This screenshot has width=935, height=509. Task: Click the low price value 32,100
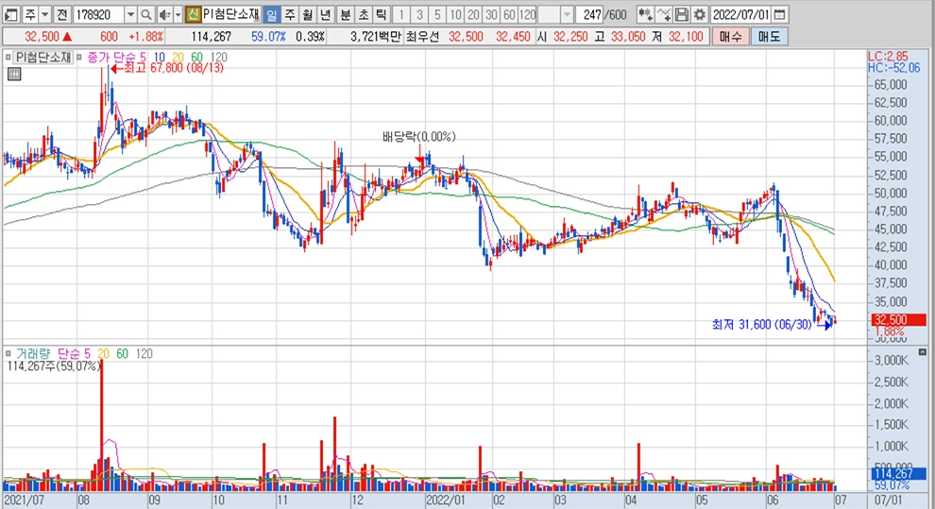tap(686, 36)
